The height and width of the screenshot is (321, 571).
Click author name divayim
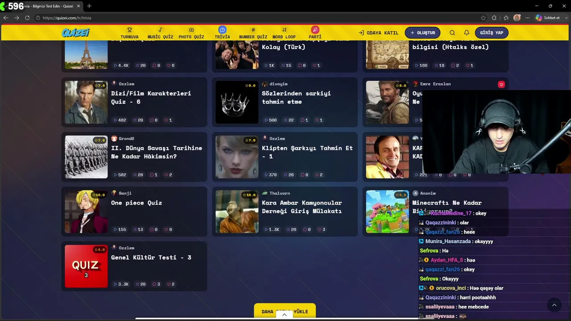(x=278, y=84)
